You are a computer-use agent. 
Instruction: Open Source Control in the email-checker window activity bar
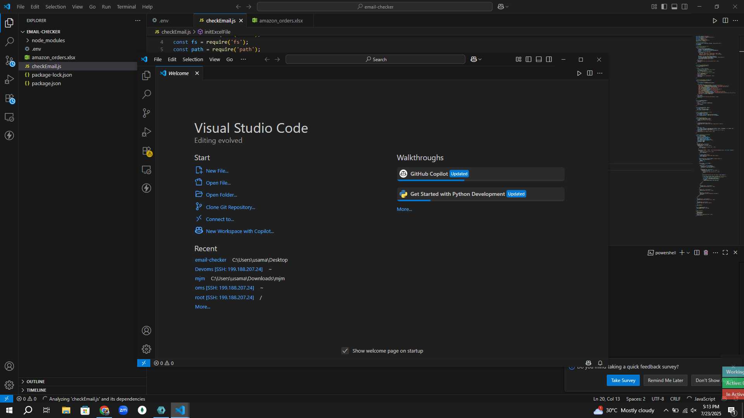[9, 61]
